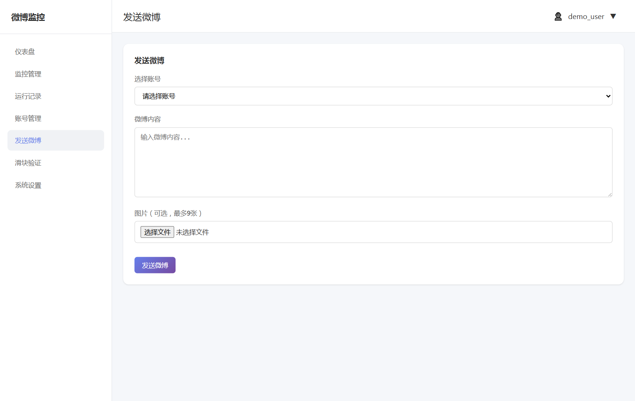Viewport: 635px width, 401px height.
Task: Open the 请选择账号 account dropdown
Action: pos(373,96)
